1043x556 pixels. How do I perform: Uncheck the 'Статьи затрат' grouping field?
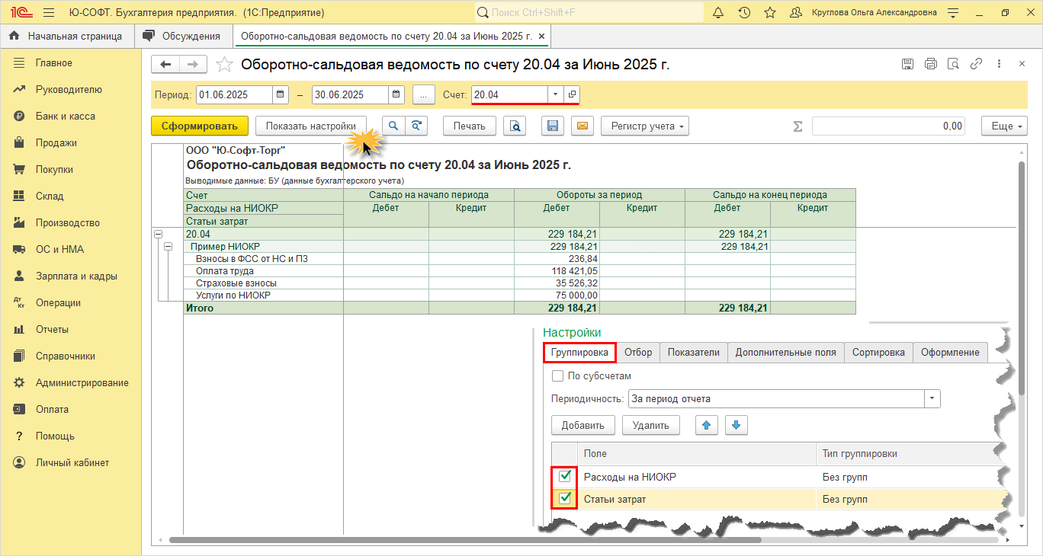pyautogui.click(x=565, y=499)
